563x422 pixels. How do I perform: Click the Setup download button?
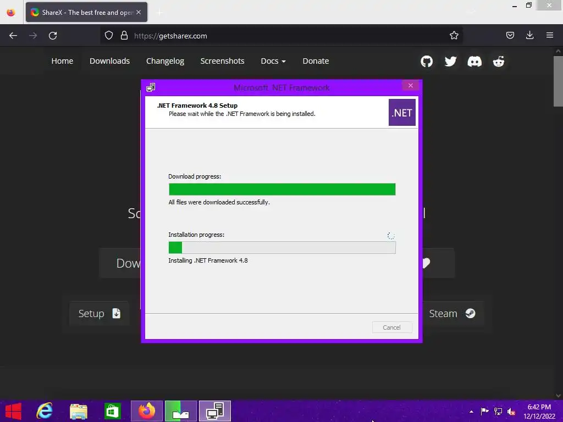coord(99,313)
